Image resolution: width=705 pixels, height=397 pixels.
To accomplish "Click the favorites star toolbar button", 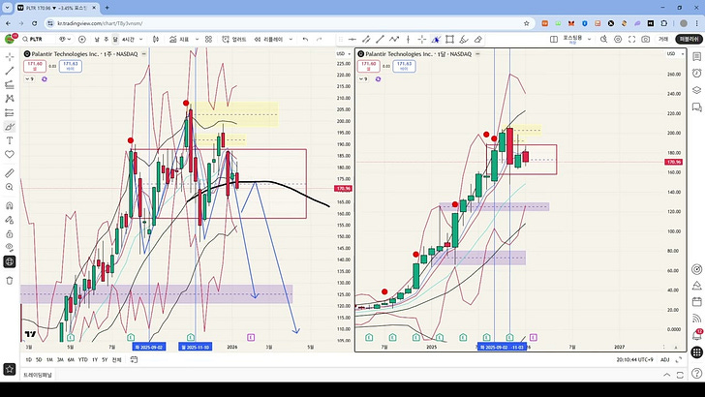I will pos(10,369).
